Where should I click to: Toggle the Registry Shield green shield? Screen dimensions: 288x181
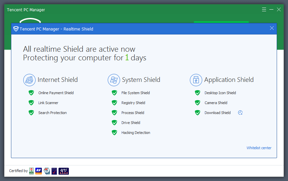click(x=114, y=103)
